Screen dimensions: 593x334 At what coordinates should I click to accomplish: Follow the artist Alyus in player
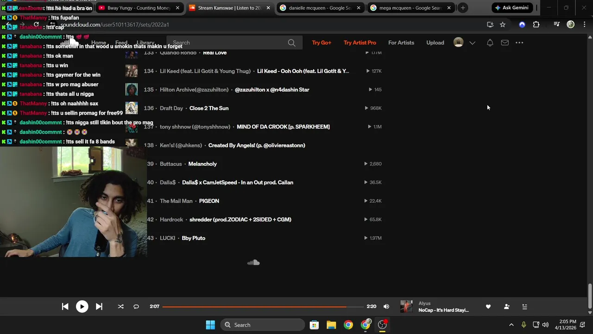click(506, 307)
